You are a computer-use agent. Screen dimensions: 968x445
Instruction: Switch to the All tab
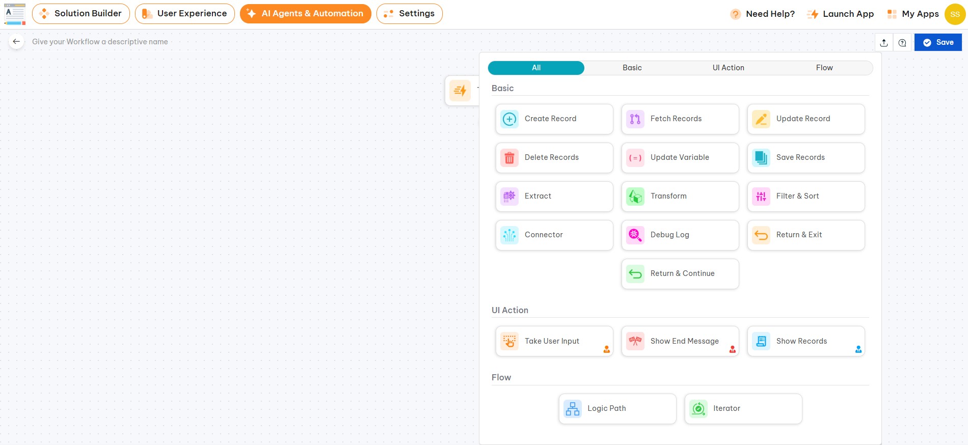(536, 68)
